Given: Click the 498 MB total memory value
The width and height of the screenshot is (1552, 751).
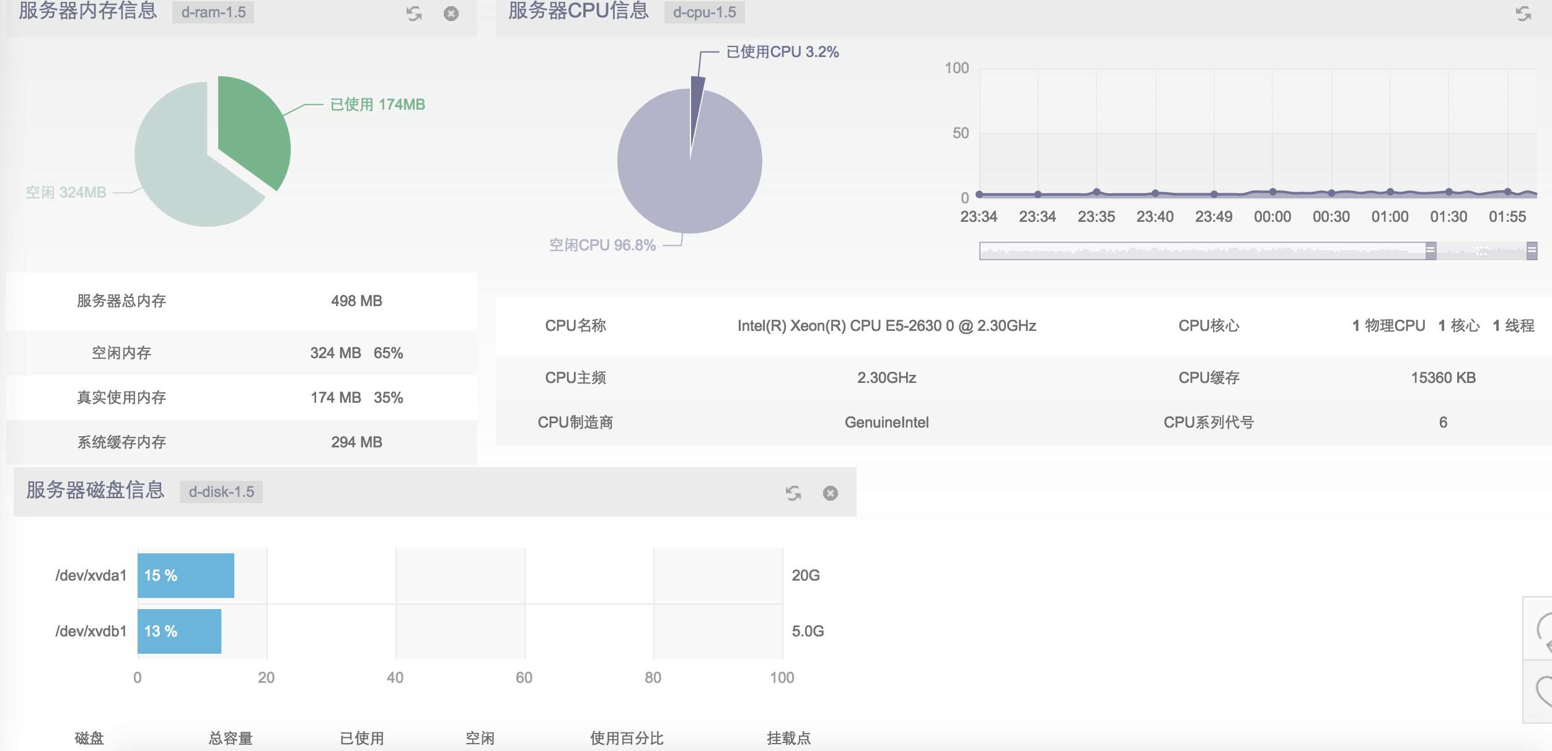Looking at the screenshot, I should pyautogui.click(x=356, y=301).
